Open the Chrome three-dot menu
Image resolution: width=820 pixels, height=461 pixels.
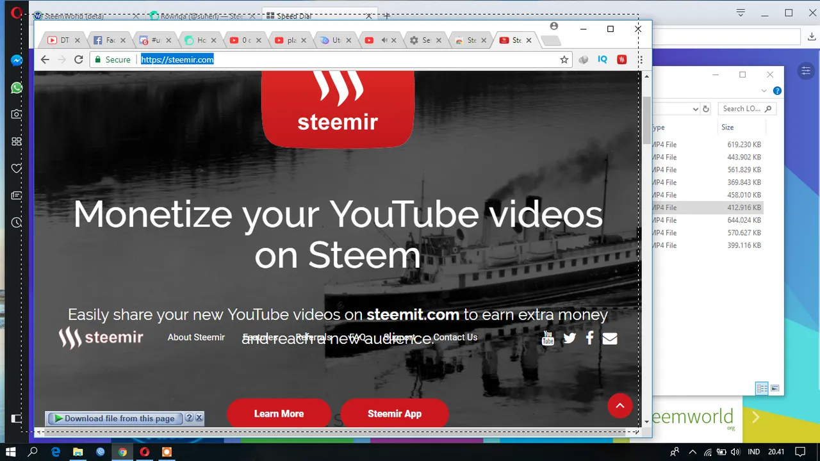640,60
